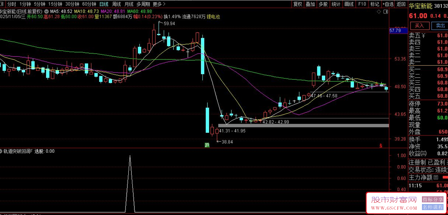Click the white spike peak in the indicator pane
Screen dimensions: 448x215
(x=130, y=156)
